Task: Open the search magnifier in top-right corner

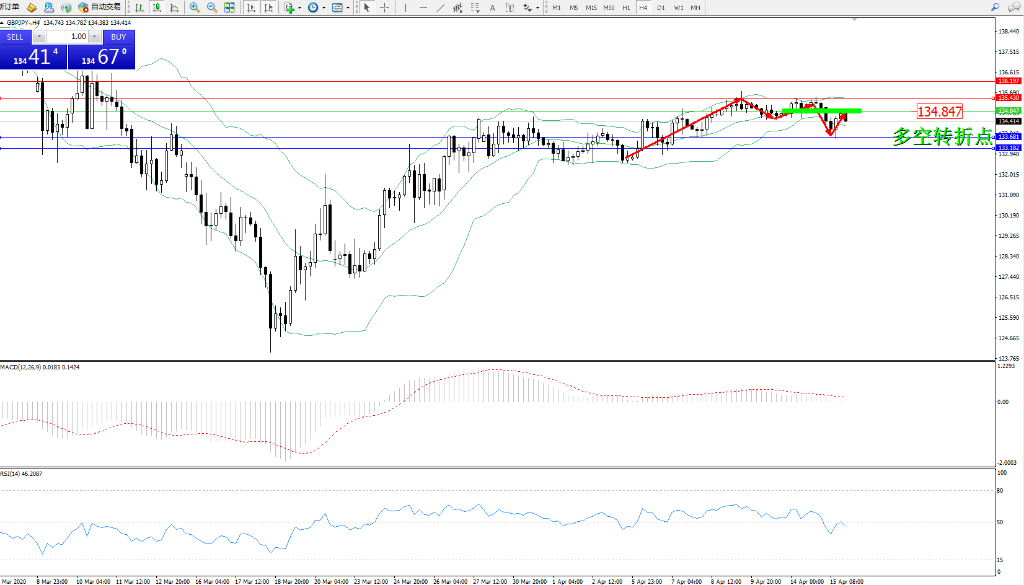Action: tap(995, 7)
